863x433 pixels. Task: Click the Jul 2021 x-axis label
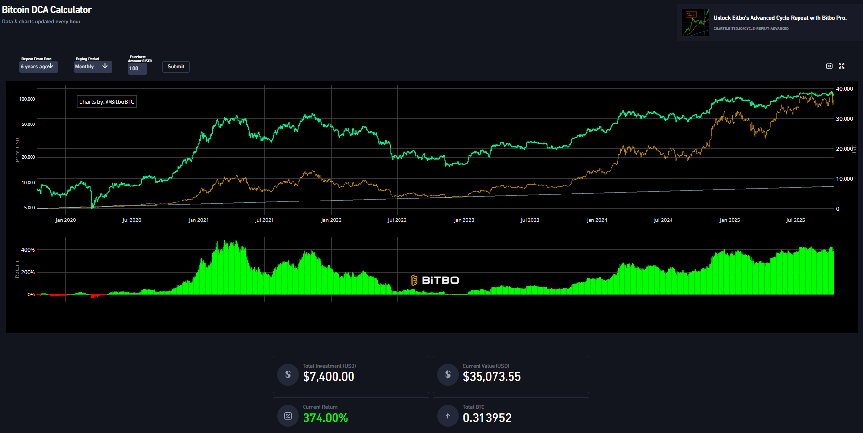(264, 220)
